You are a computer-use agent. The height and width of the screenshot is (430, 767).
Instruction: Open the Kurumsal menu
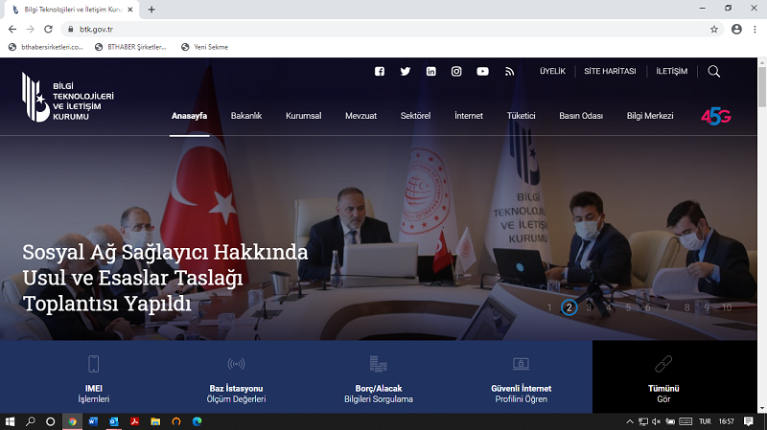click(304, 116)
